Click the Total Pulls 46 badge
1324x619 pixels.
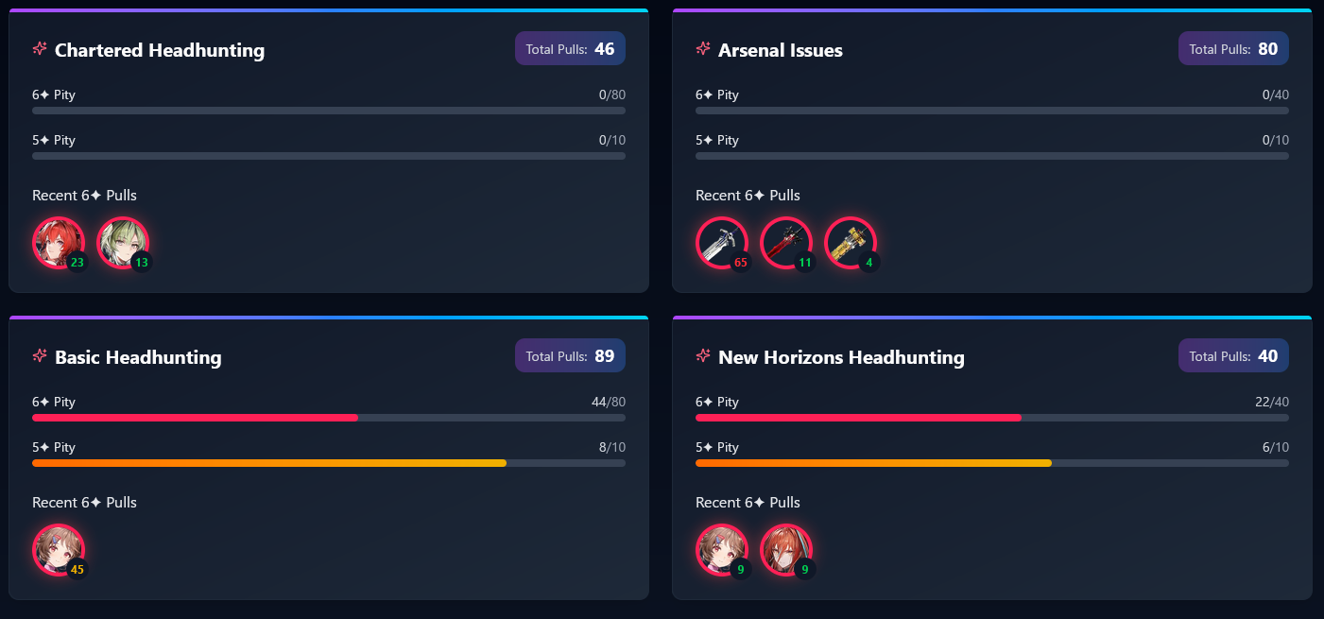(x=570, y=49)
